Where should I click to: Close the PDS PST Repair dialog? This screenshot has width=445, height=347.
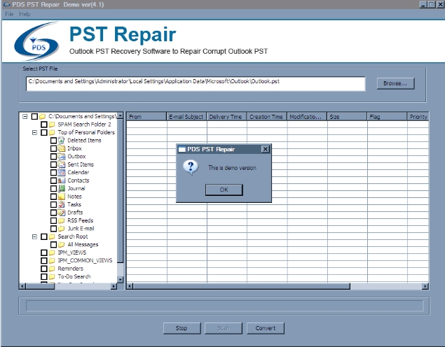(x=265, y=149)
